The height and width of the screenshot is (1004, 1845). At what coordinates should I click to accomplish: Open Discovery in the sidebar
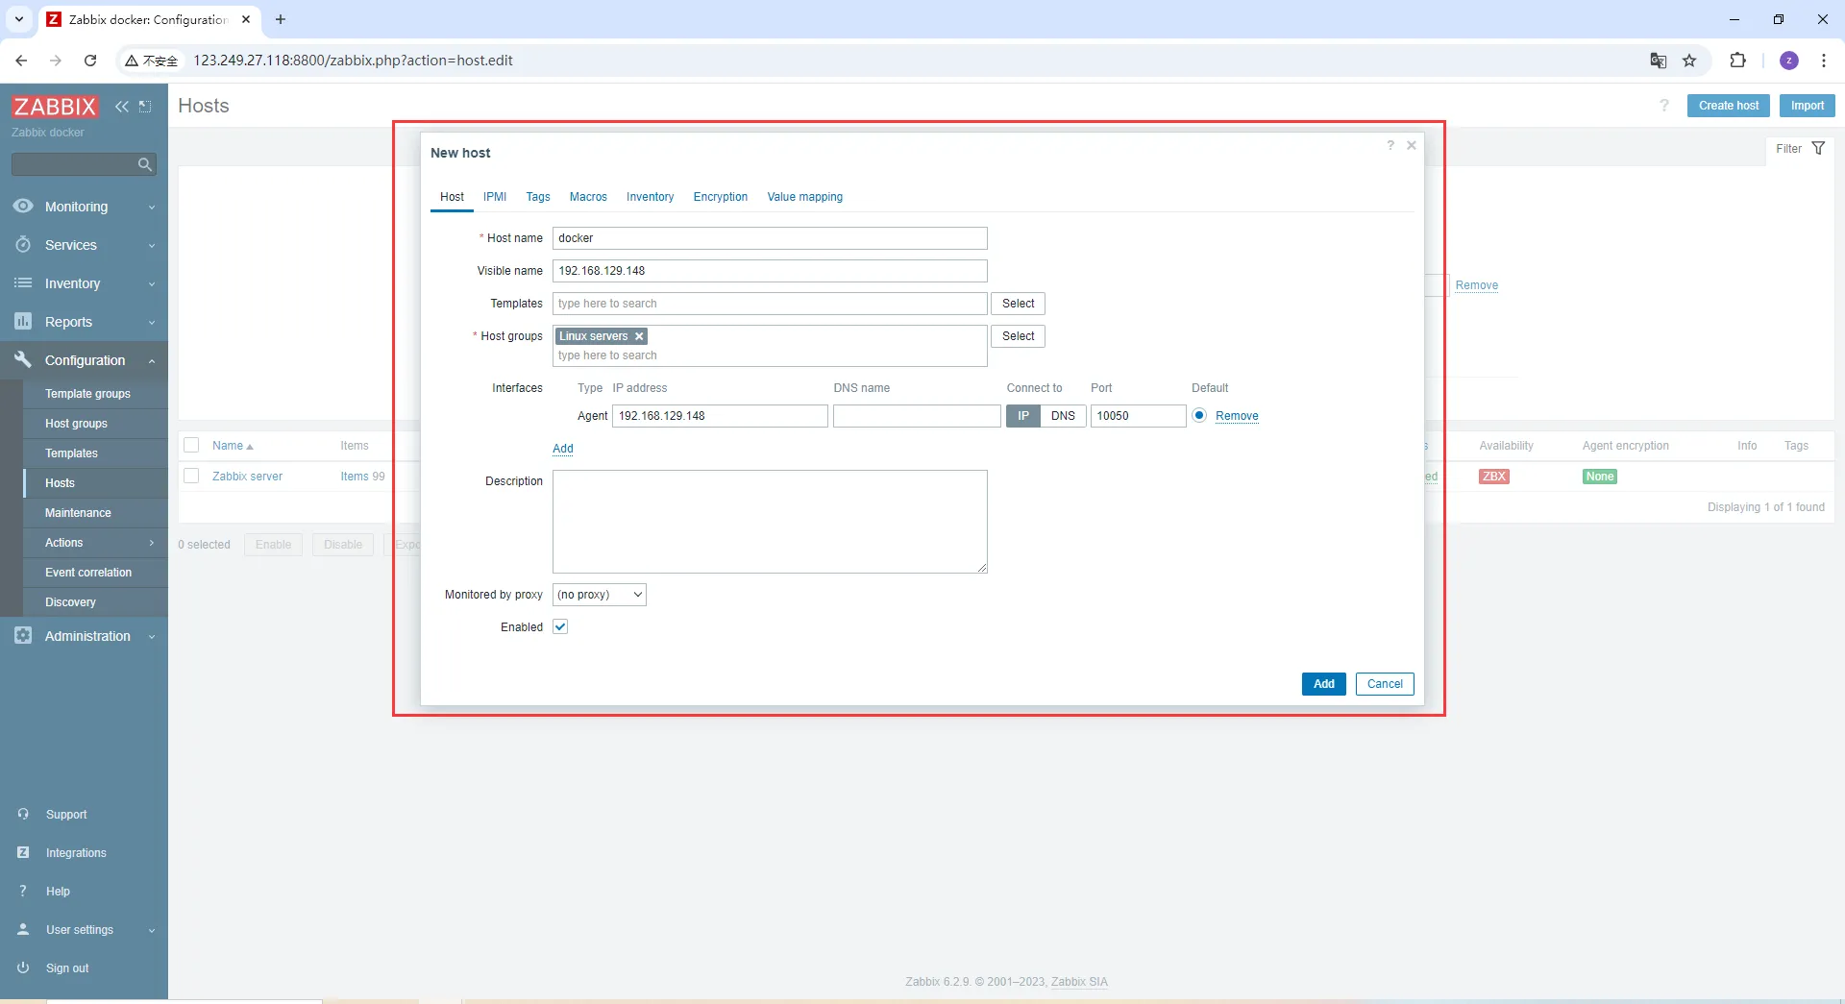(95, 602)
